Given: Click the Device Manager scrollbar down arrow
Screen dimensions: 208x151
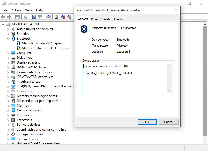Looking at the screenshot, I should 205,142.
